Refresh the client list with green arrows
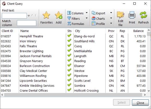The height and width of the screenshot is (109, 151). 143,15
